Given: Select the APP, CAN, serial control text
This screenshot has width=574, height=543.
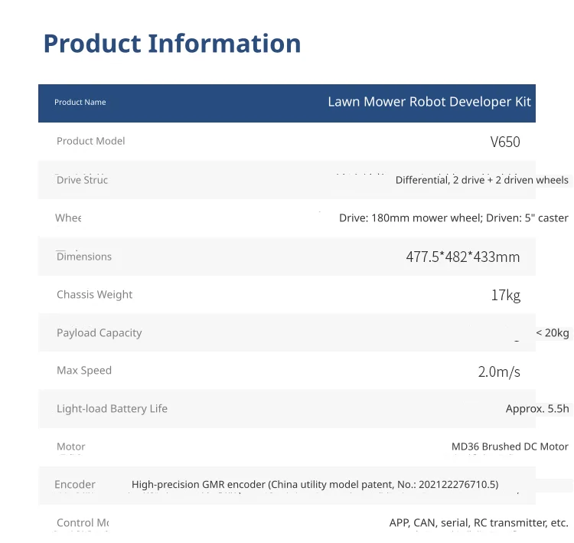Looking at the screenshot, I should [x=479, y=523].
